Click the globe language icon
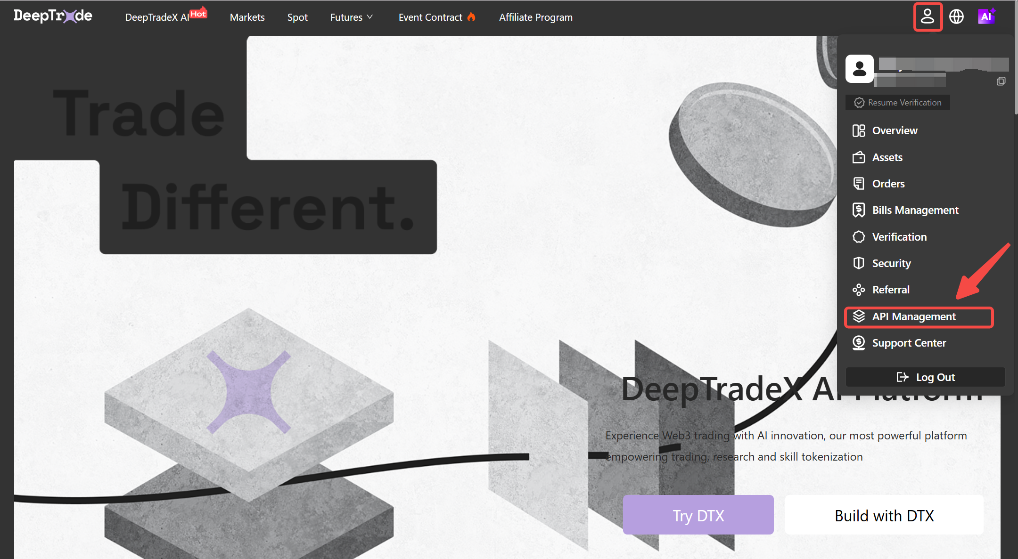 [956, 17]
